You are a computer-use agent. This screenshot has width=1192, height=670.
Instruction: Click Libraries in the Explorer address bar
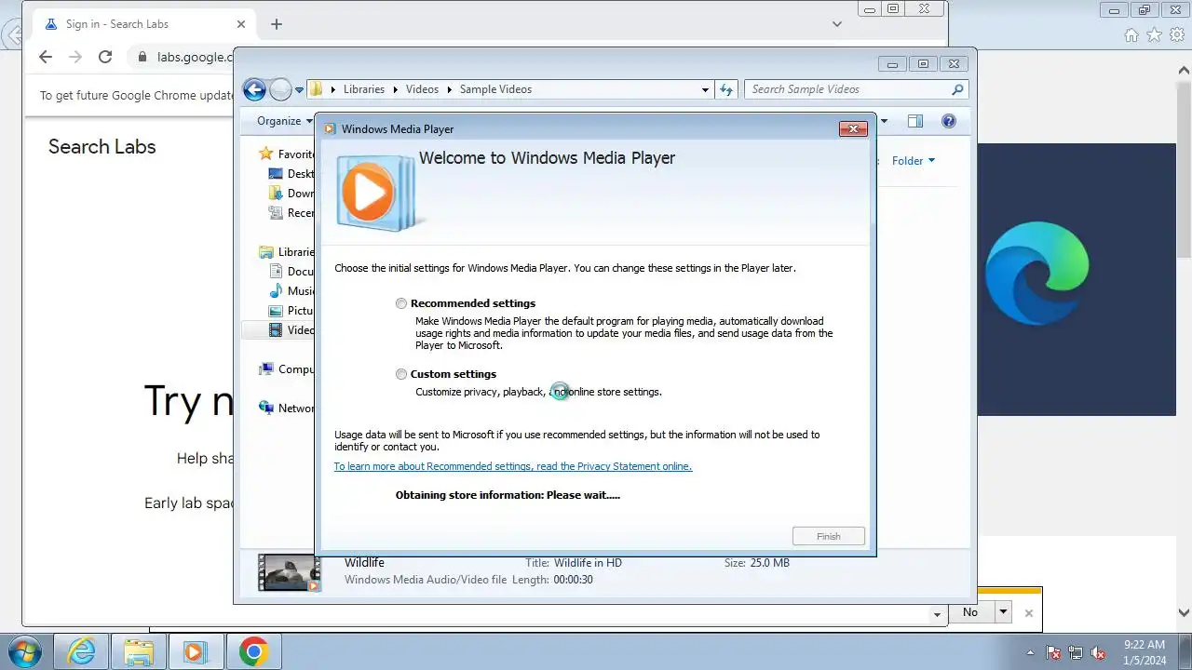363,89
